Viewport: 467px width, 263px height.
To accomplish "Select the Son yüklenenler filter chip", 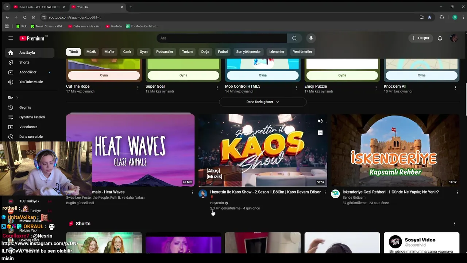I will pyautogui.click(x=248, y=52).
